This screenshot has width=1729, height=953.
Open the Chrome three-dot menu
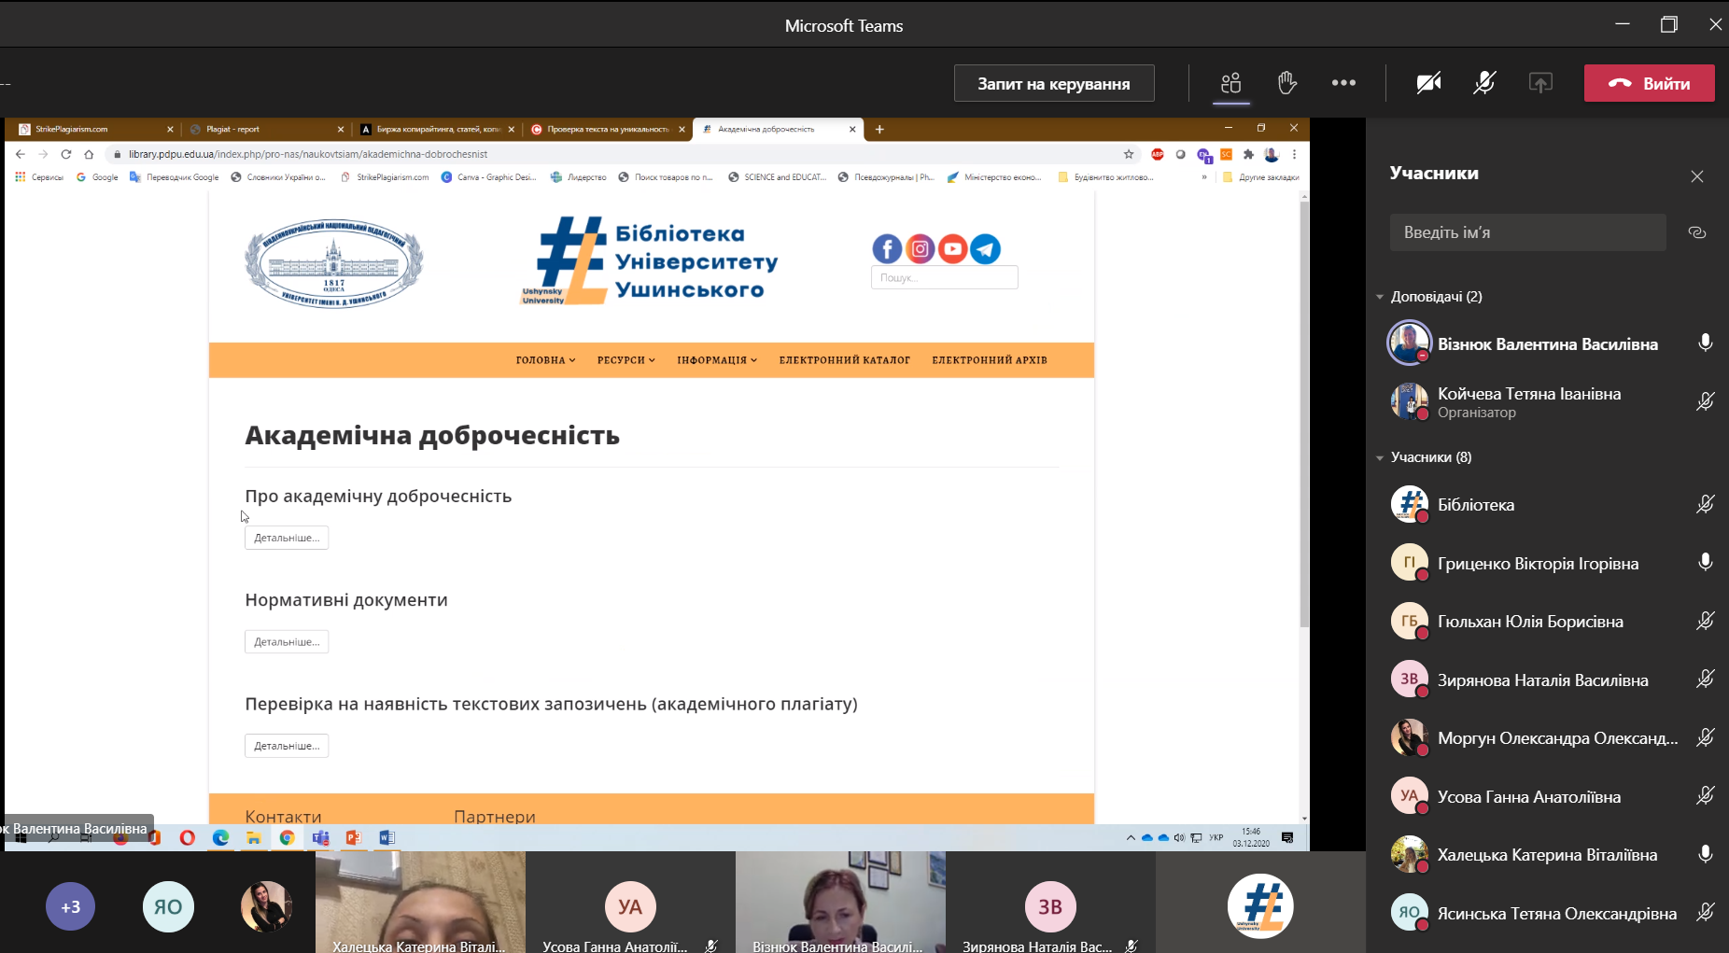point(1294,154)
